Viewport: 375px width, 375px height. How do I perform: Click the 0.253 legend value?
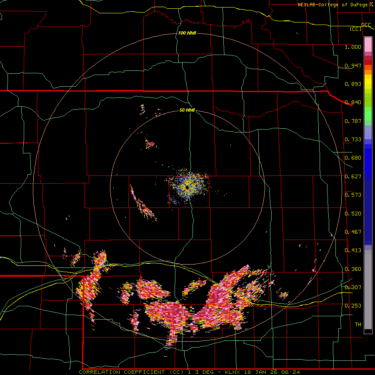[x=353, y=306]
